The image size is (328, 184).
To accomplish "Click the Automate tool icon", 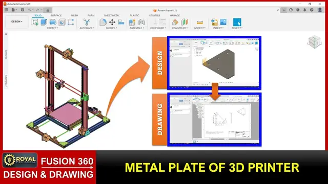I will point(87,22).
